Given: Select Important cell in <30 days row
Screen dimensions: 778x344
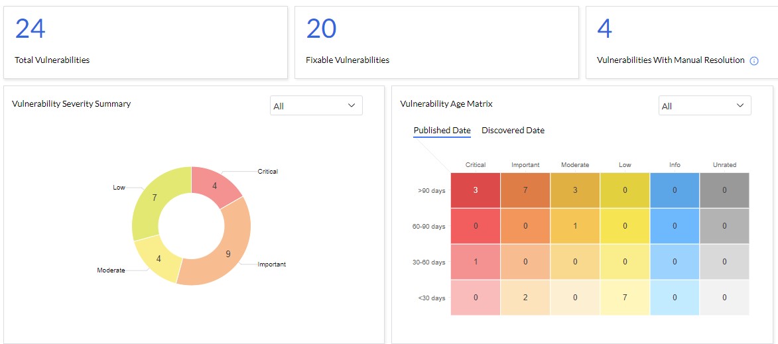Looking at the screenshot, I should [525, 298].
